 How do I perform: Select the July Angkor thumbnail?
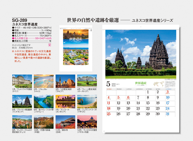point(65,101)
